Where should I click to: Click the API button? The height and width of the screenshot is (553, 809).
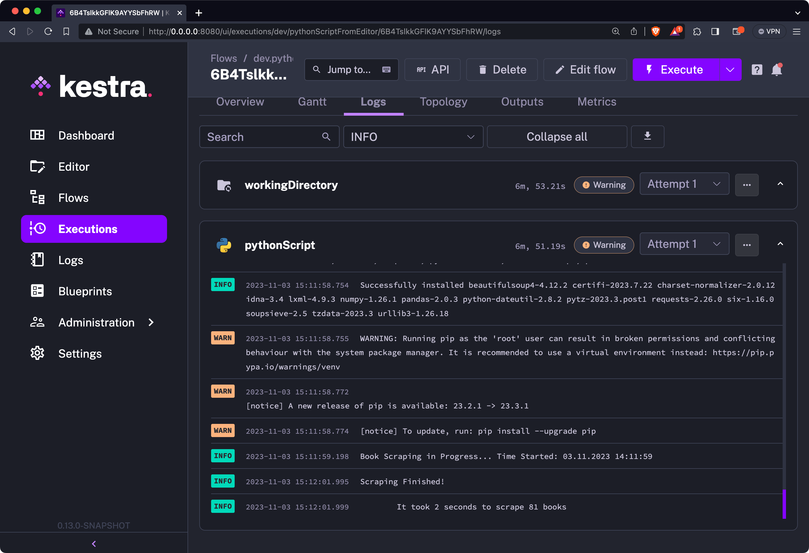tap(432, 70)
